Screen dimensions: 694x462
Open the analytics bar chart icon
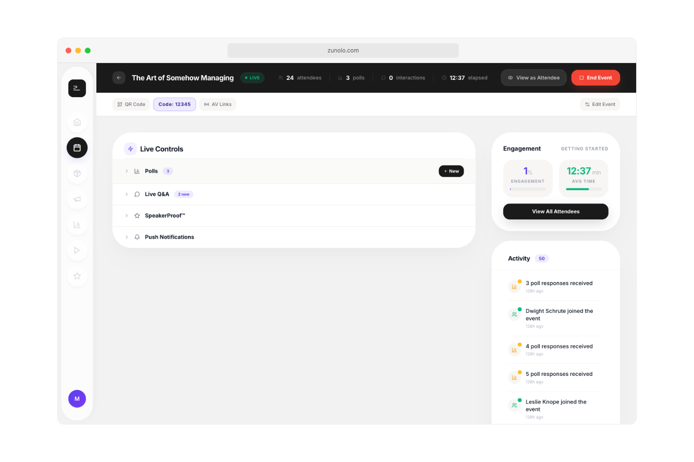pos(77,225)
